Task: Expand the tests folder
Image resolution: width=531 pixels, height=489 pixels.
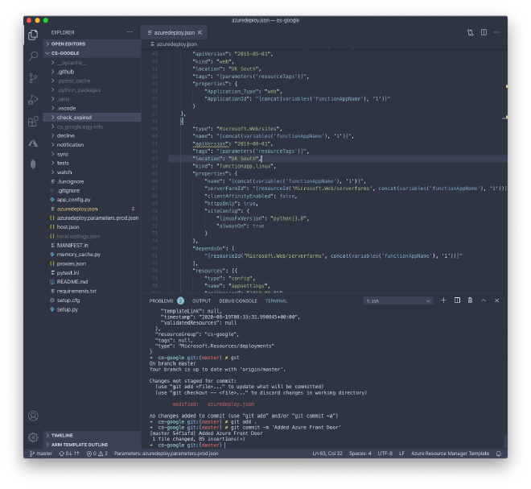Action: tap(92, 163)
